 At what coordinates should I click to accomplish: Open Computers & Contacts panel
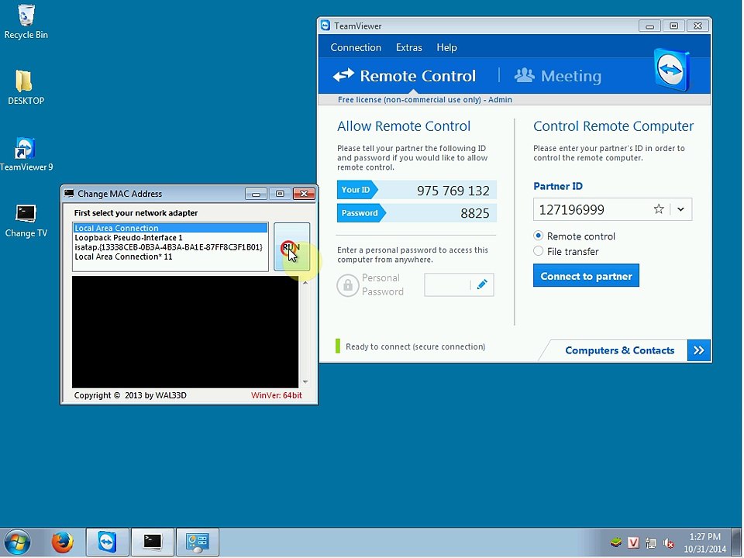[x=619, y=350]
